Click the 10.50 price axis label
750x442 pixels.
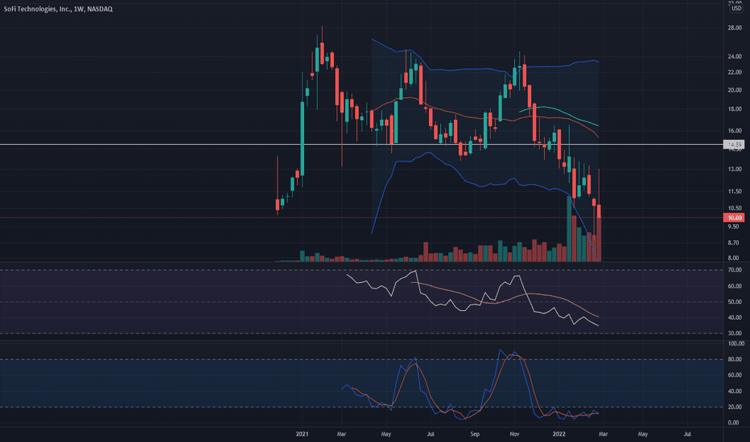point(735,208)
